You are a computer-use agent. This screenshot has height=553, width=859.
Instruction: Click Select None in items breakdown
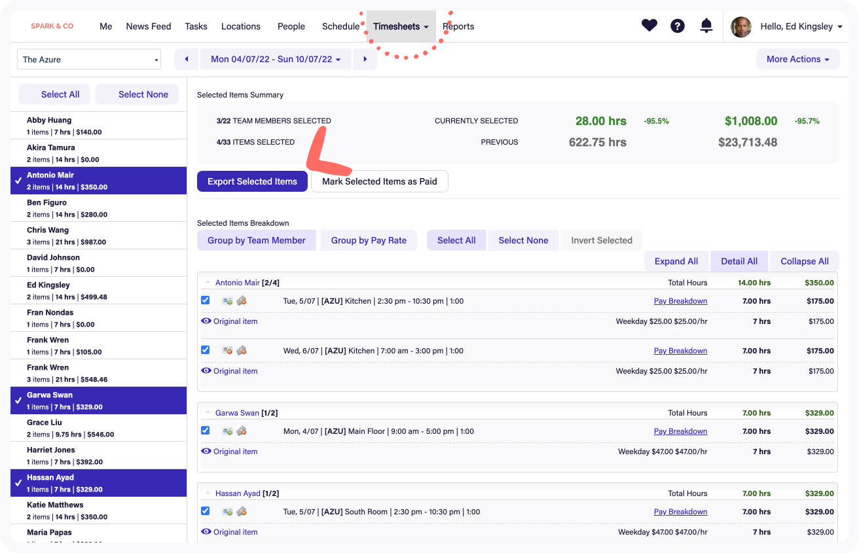pos(523,240)
